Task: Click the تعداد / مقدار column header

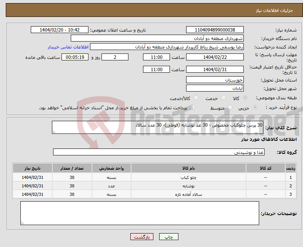Action: [72, 168]
